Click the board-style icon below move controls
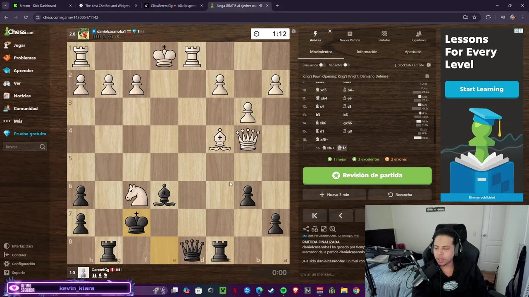This screenshot has height=297, width=529. click(324, 229)
